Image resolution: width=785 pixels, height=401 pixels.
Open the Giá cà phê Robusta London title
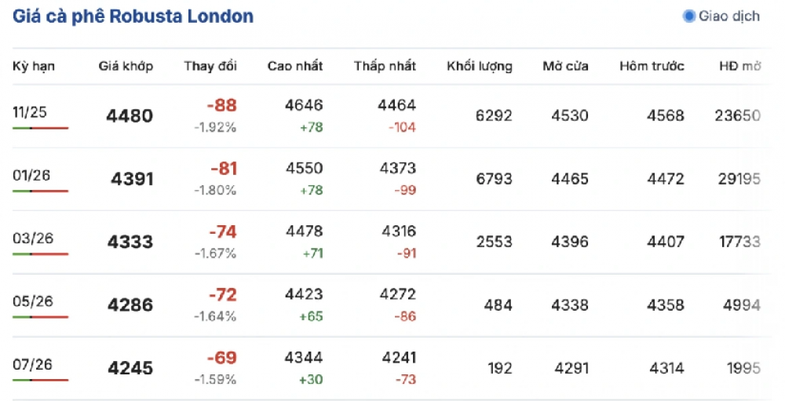133,16
